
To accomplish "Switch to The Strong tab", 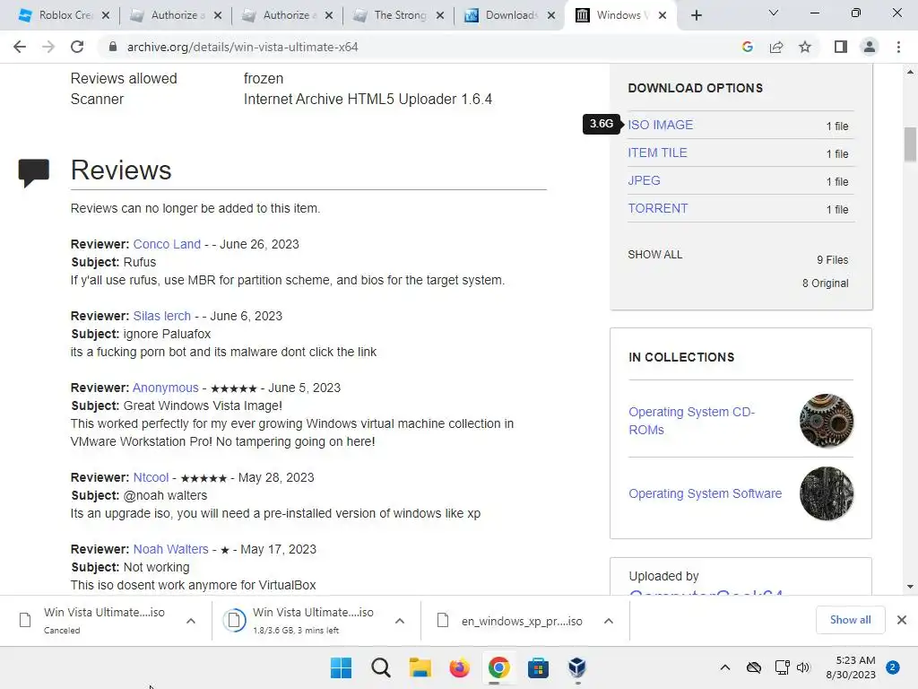I will pos(393,15).
